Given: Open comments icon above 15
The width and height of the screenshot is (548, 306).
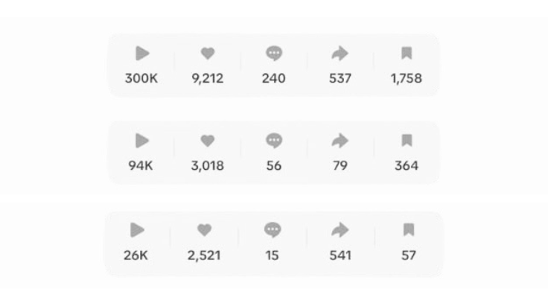Looking at the screenshot, I should click(273, 230).
